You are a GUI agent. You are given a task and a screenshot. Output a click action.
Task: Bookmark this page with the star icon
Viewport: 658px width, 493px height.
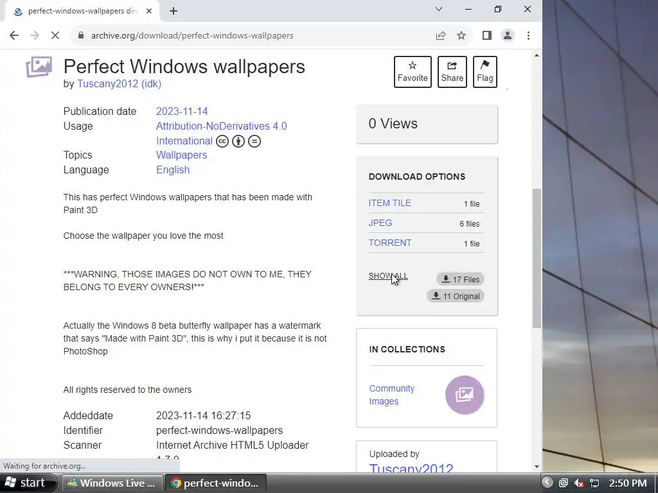tap(461, 36)
